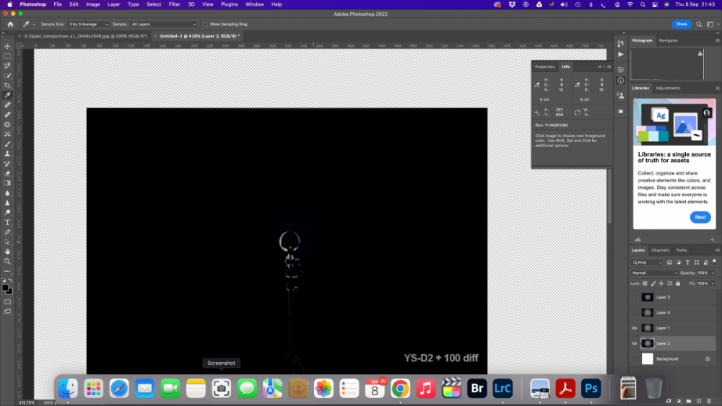Image resolution: width=722 pixels, height=406 pixels.
Task: Set the foreground color swatch
Action: pyautogui.click(x=5, y=288)
